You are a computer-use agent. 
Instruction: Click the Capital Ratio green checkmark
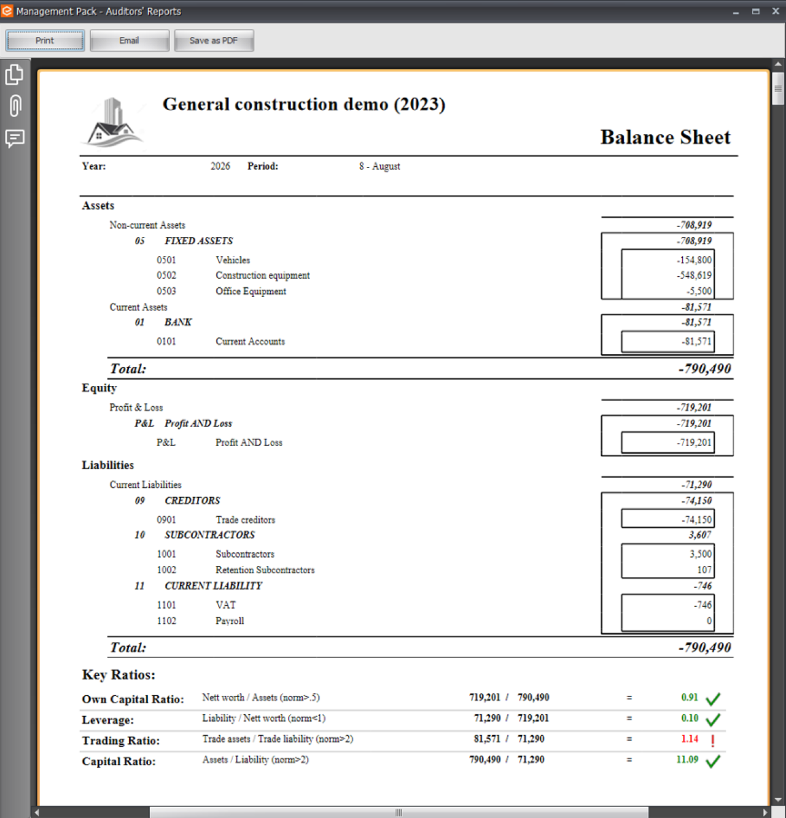click(713, 761)
